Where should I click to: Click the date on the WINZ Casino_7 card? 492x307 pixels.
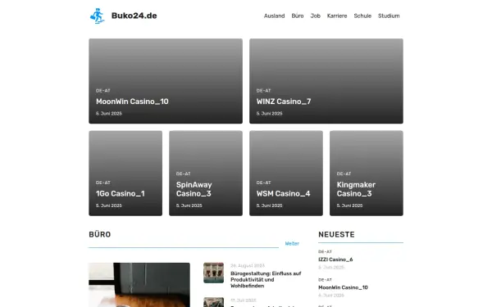269,114
